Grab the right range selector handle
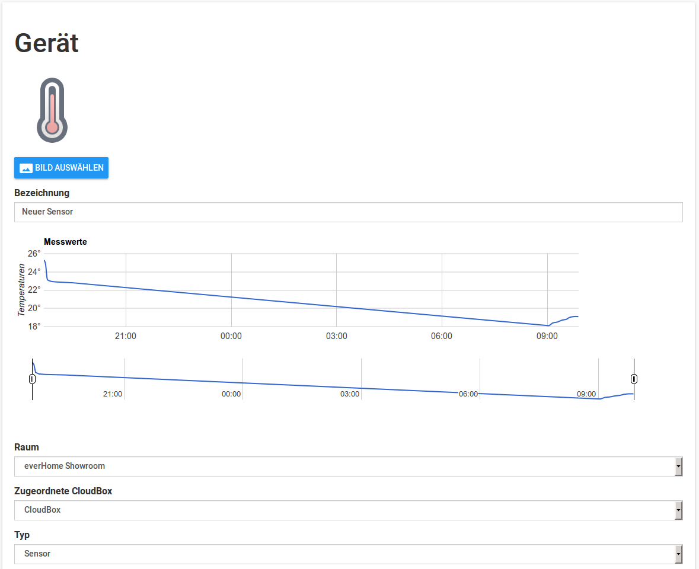Screen dimensions: 699x569 (634, 379)
